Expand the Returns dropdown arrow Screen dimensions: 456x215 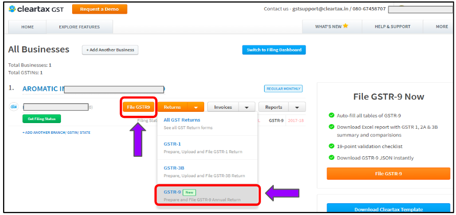click(x=196, y=107)
